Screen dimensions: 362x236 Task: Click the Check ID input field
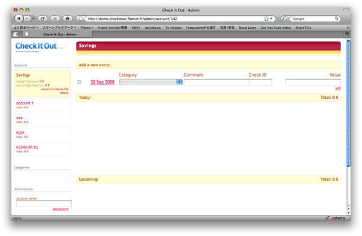[x=260, y=82]
